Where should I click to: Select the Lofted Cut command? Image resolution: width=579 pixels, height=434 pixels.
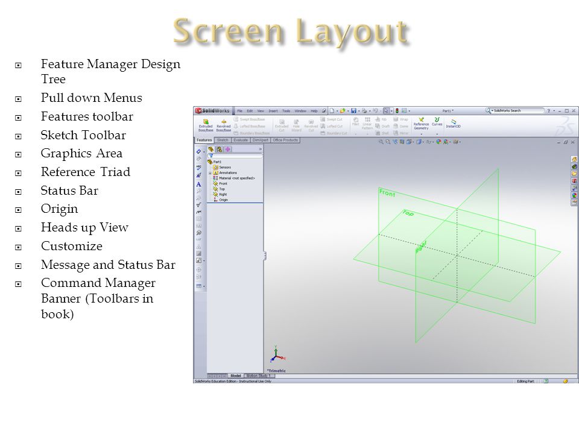(x=332, y=126)
